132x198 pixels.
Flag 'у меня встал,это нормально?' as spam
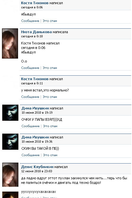click(x=50, y=97)
